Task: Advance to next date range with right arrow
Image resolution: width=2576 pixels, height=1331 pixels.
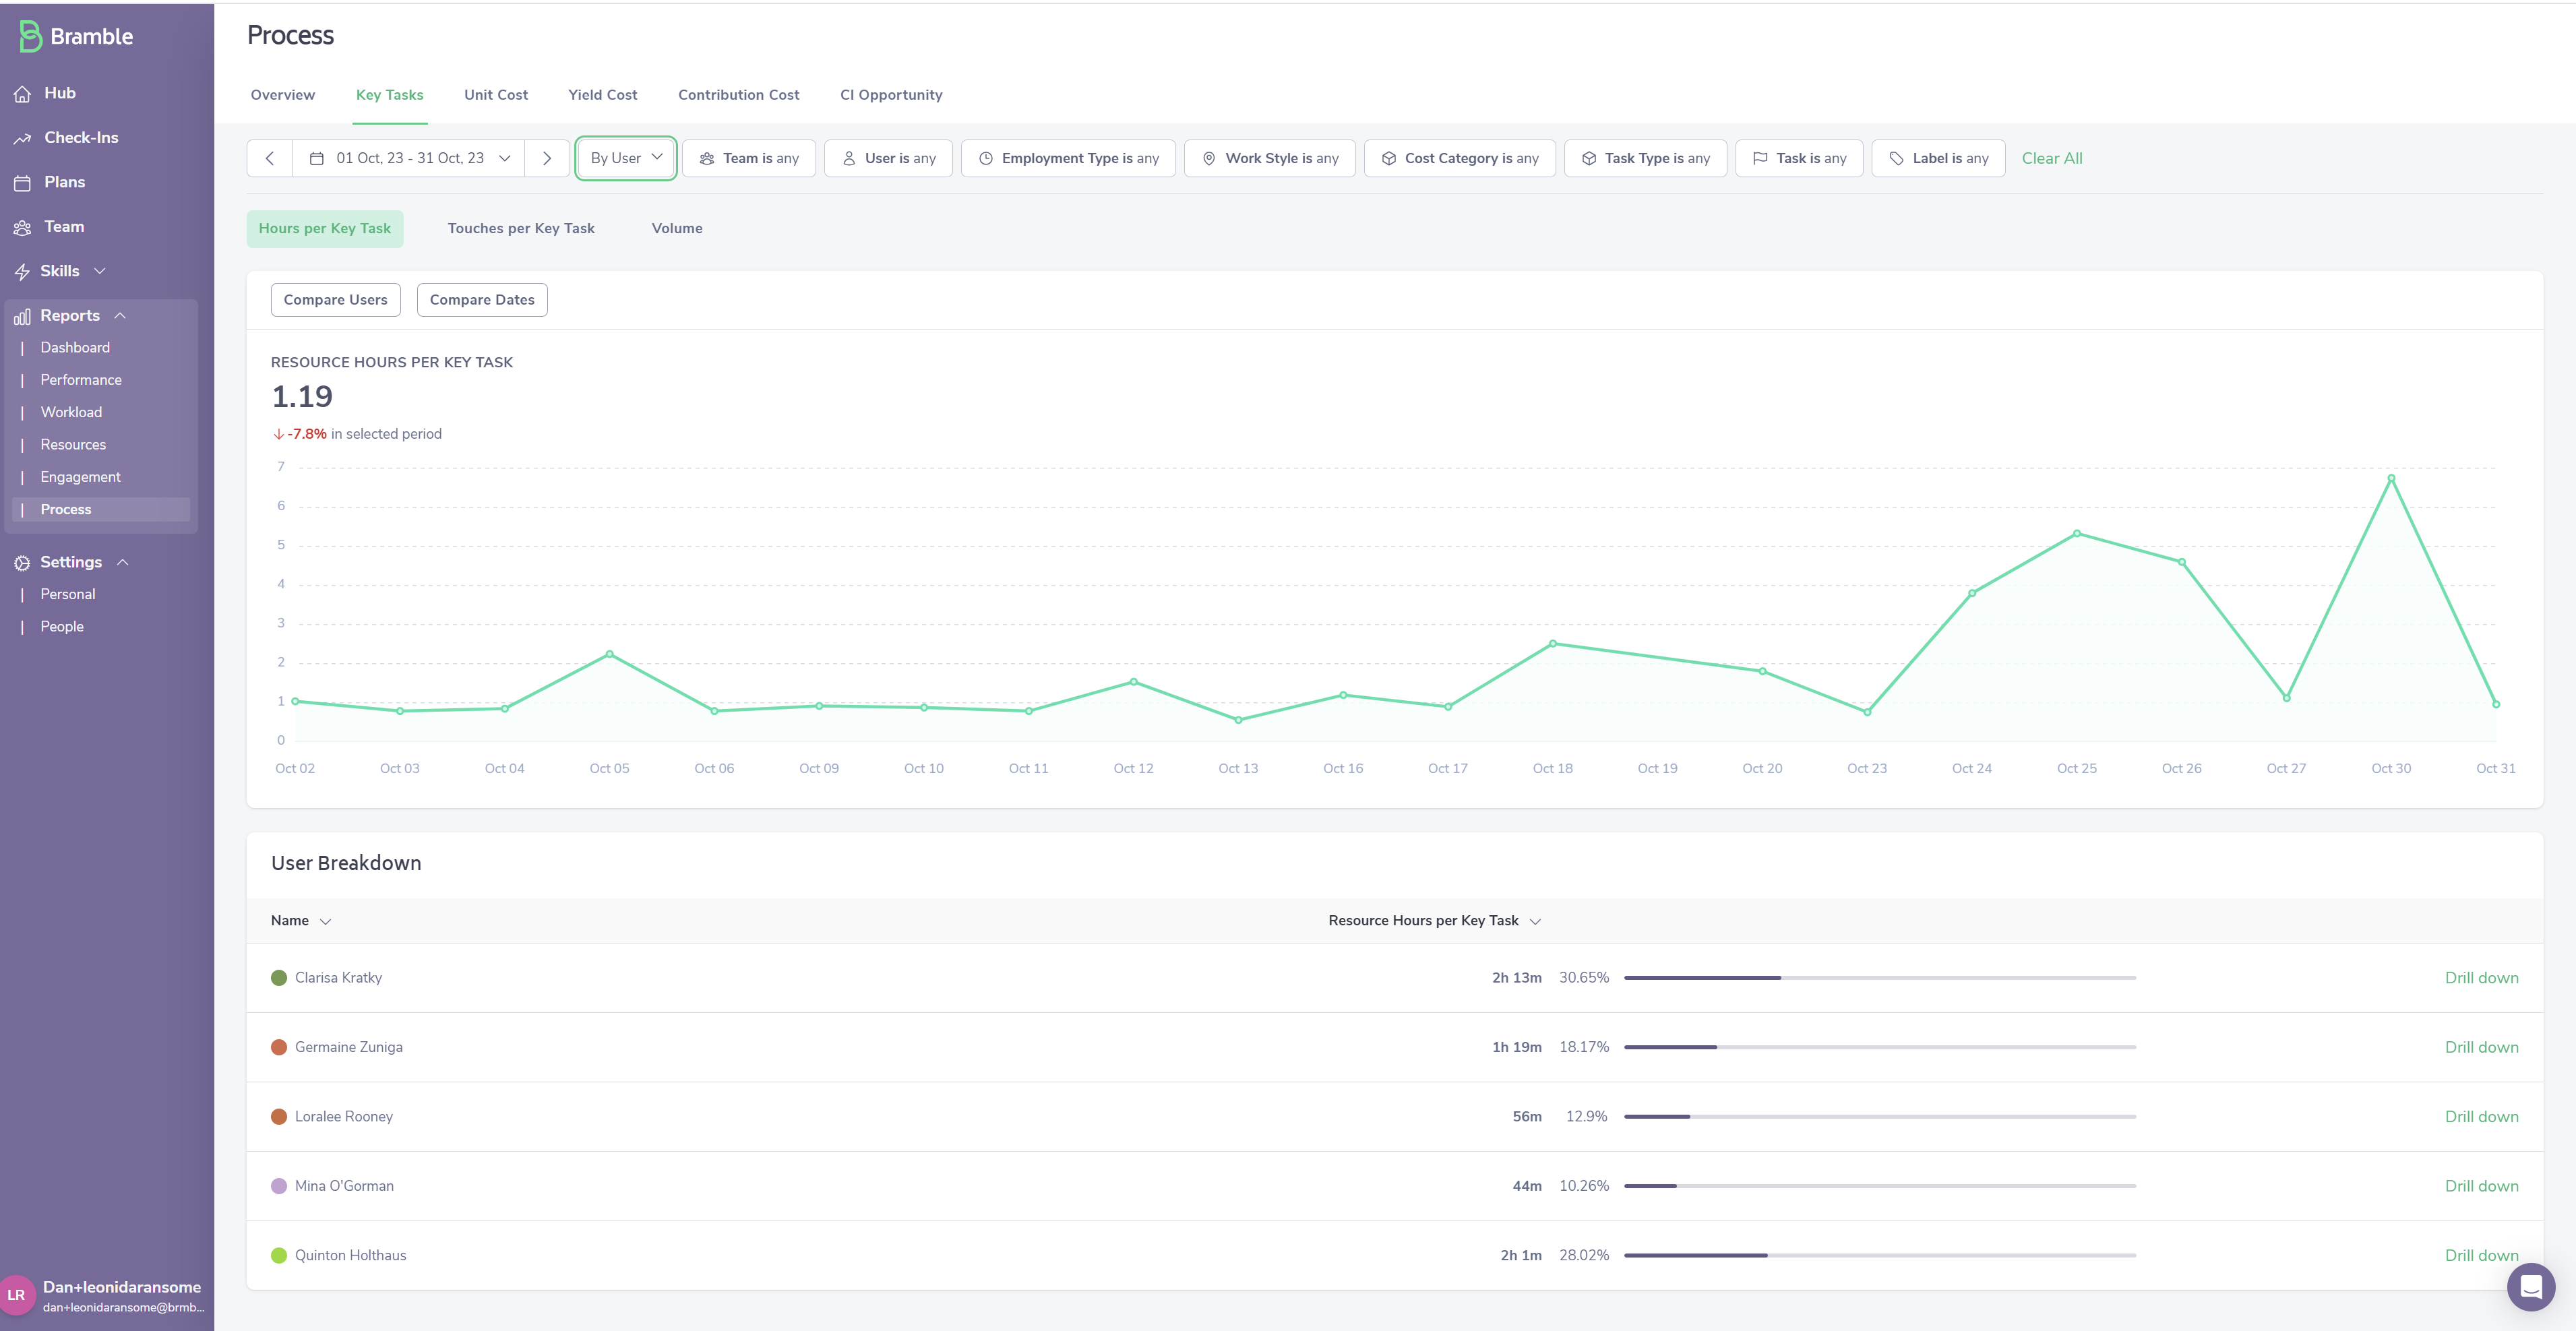Action: click(547, 158)
